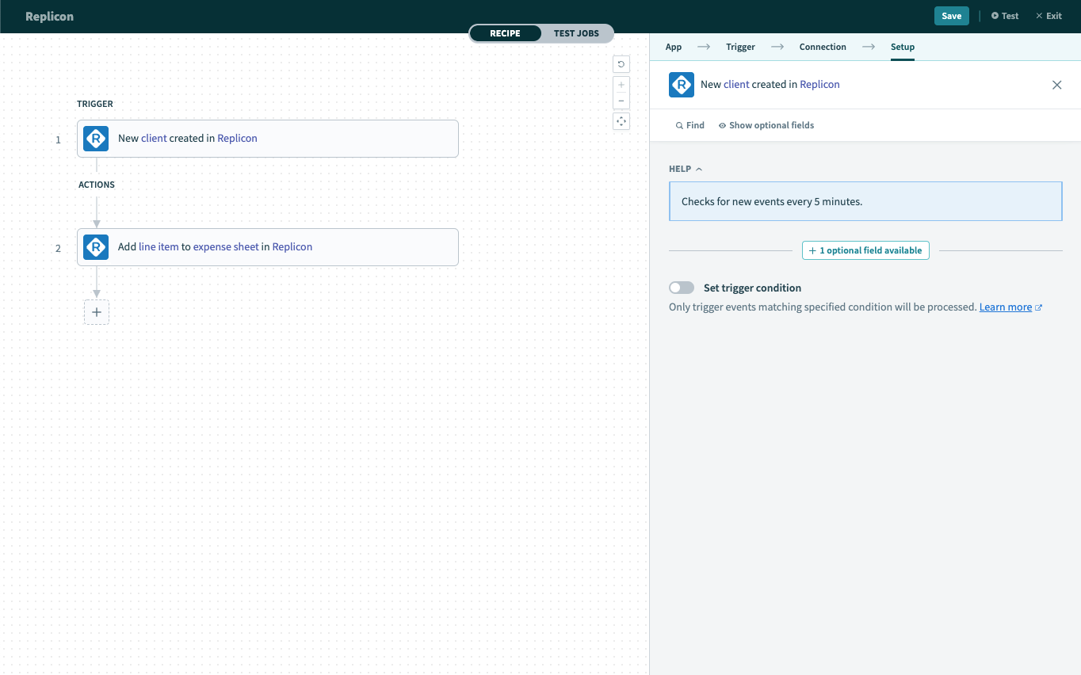This screenshot has width=1081, height=675.
Task: Open the Trigger step in breadcrumb
Action: point(740,47)
